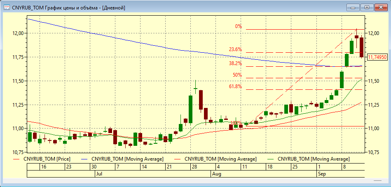The height and width of the screenshot is (187, 391).
Task: Click the chart window icon in title bar
Action: 7,7
